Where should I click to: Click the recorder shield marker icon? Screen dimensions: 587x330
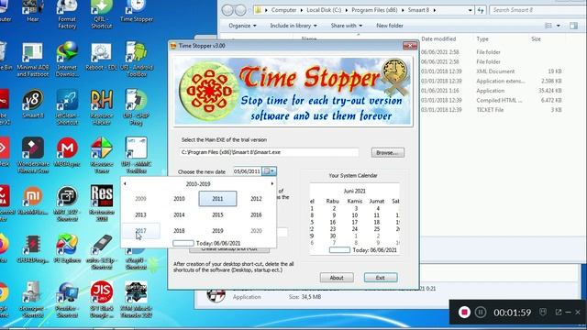[x=543, y=312]
